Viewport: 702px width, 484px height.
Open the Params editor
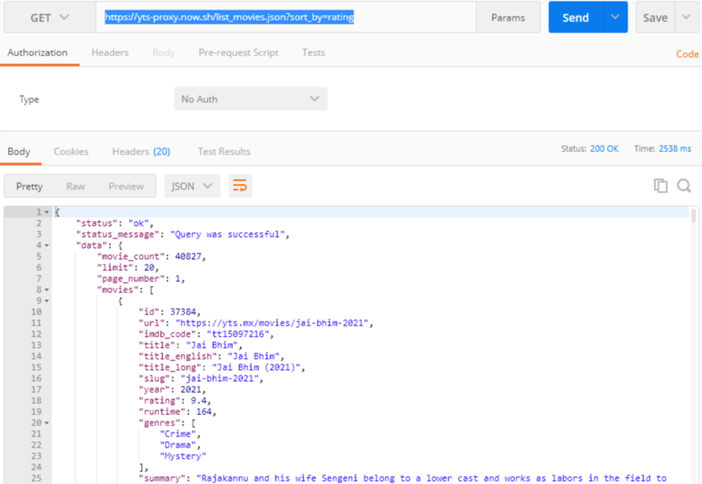508,17
